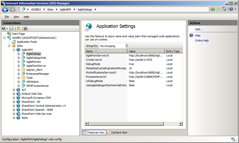Click the XRMAdmin application icon
Viewport: 239px width, 143px height.
point(23,82)
